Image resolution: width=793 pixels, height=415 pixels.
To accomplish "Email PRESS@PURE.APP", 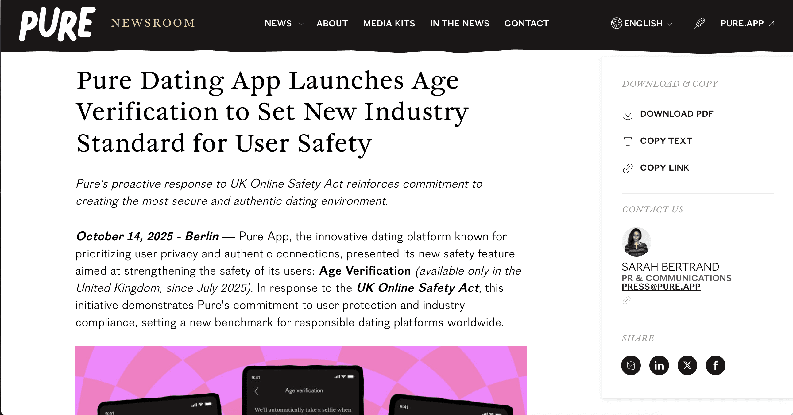I will click(661, 287).
